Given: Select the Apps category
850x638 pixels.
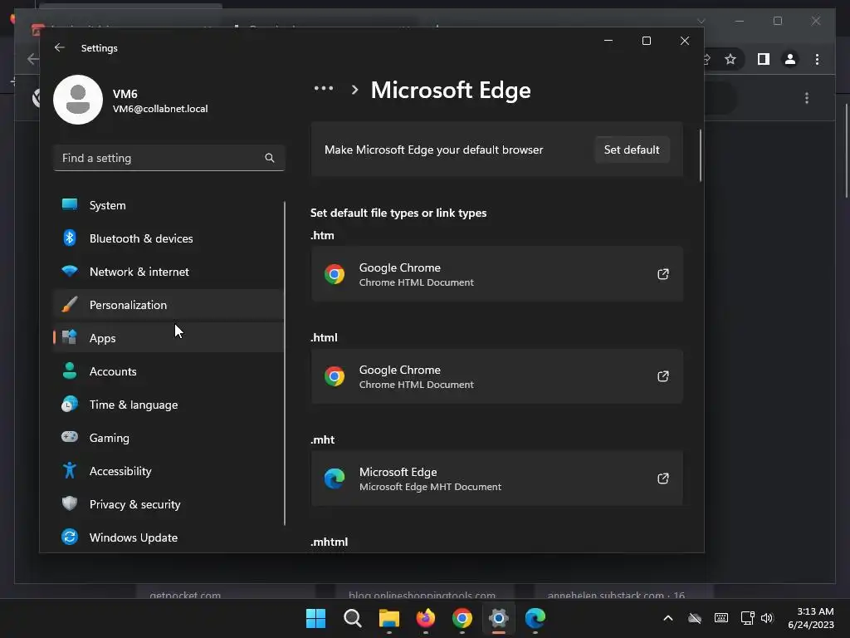Looking at the screenshot, I should click(x=169, y=338).
